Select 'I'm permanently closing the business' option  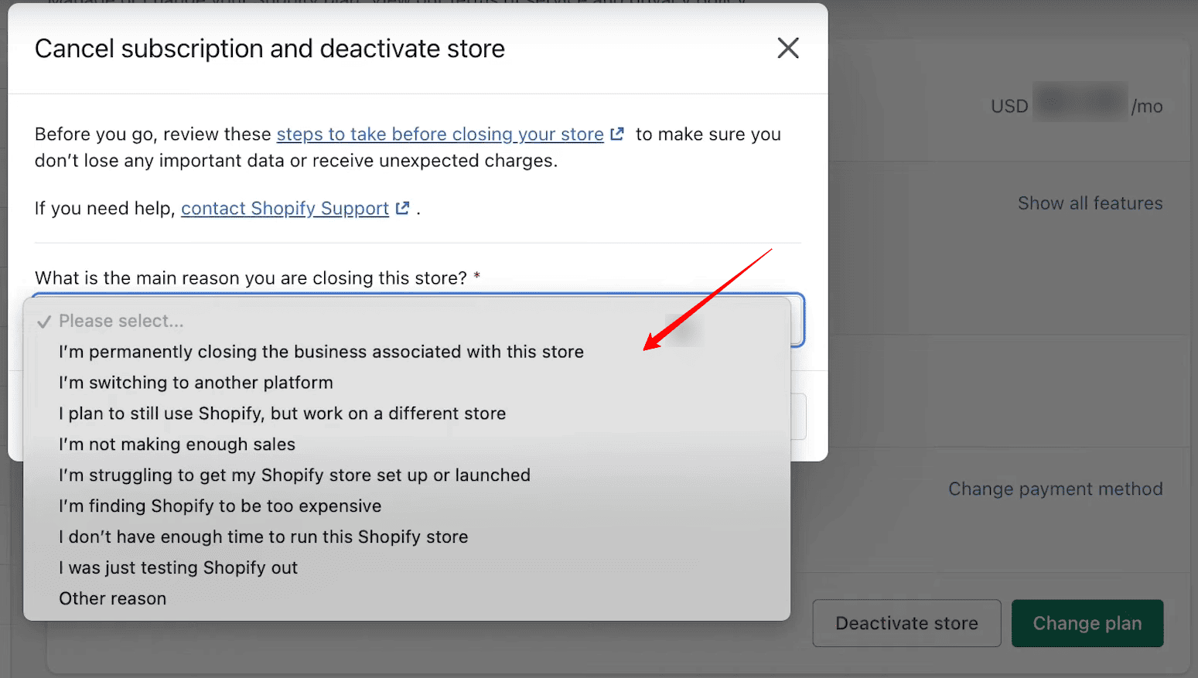coord(321,351)
